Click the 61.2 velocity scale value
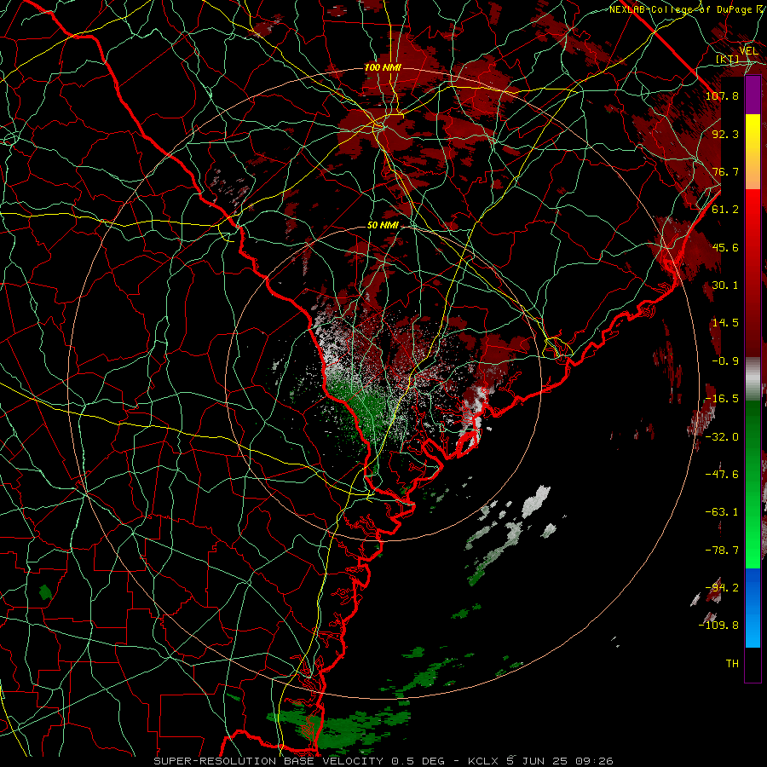The height and width of the screenshot is (767, 767). [725, 210]
